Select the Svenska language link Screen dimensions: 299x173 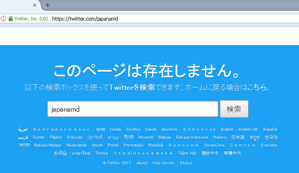[269, 145]
